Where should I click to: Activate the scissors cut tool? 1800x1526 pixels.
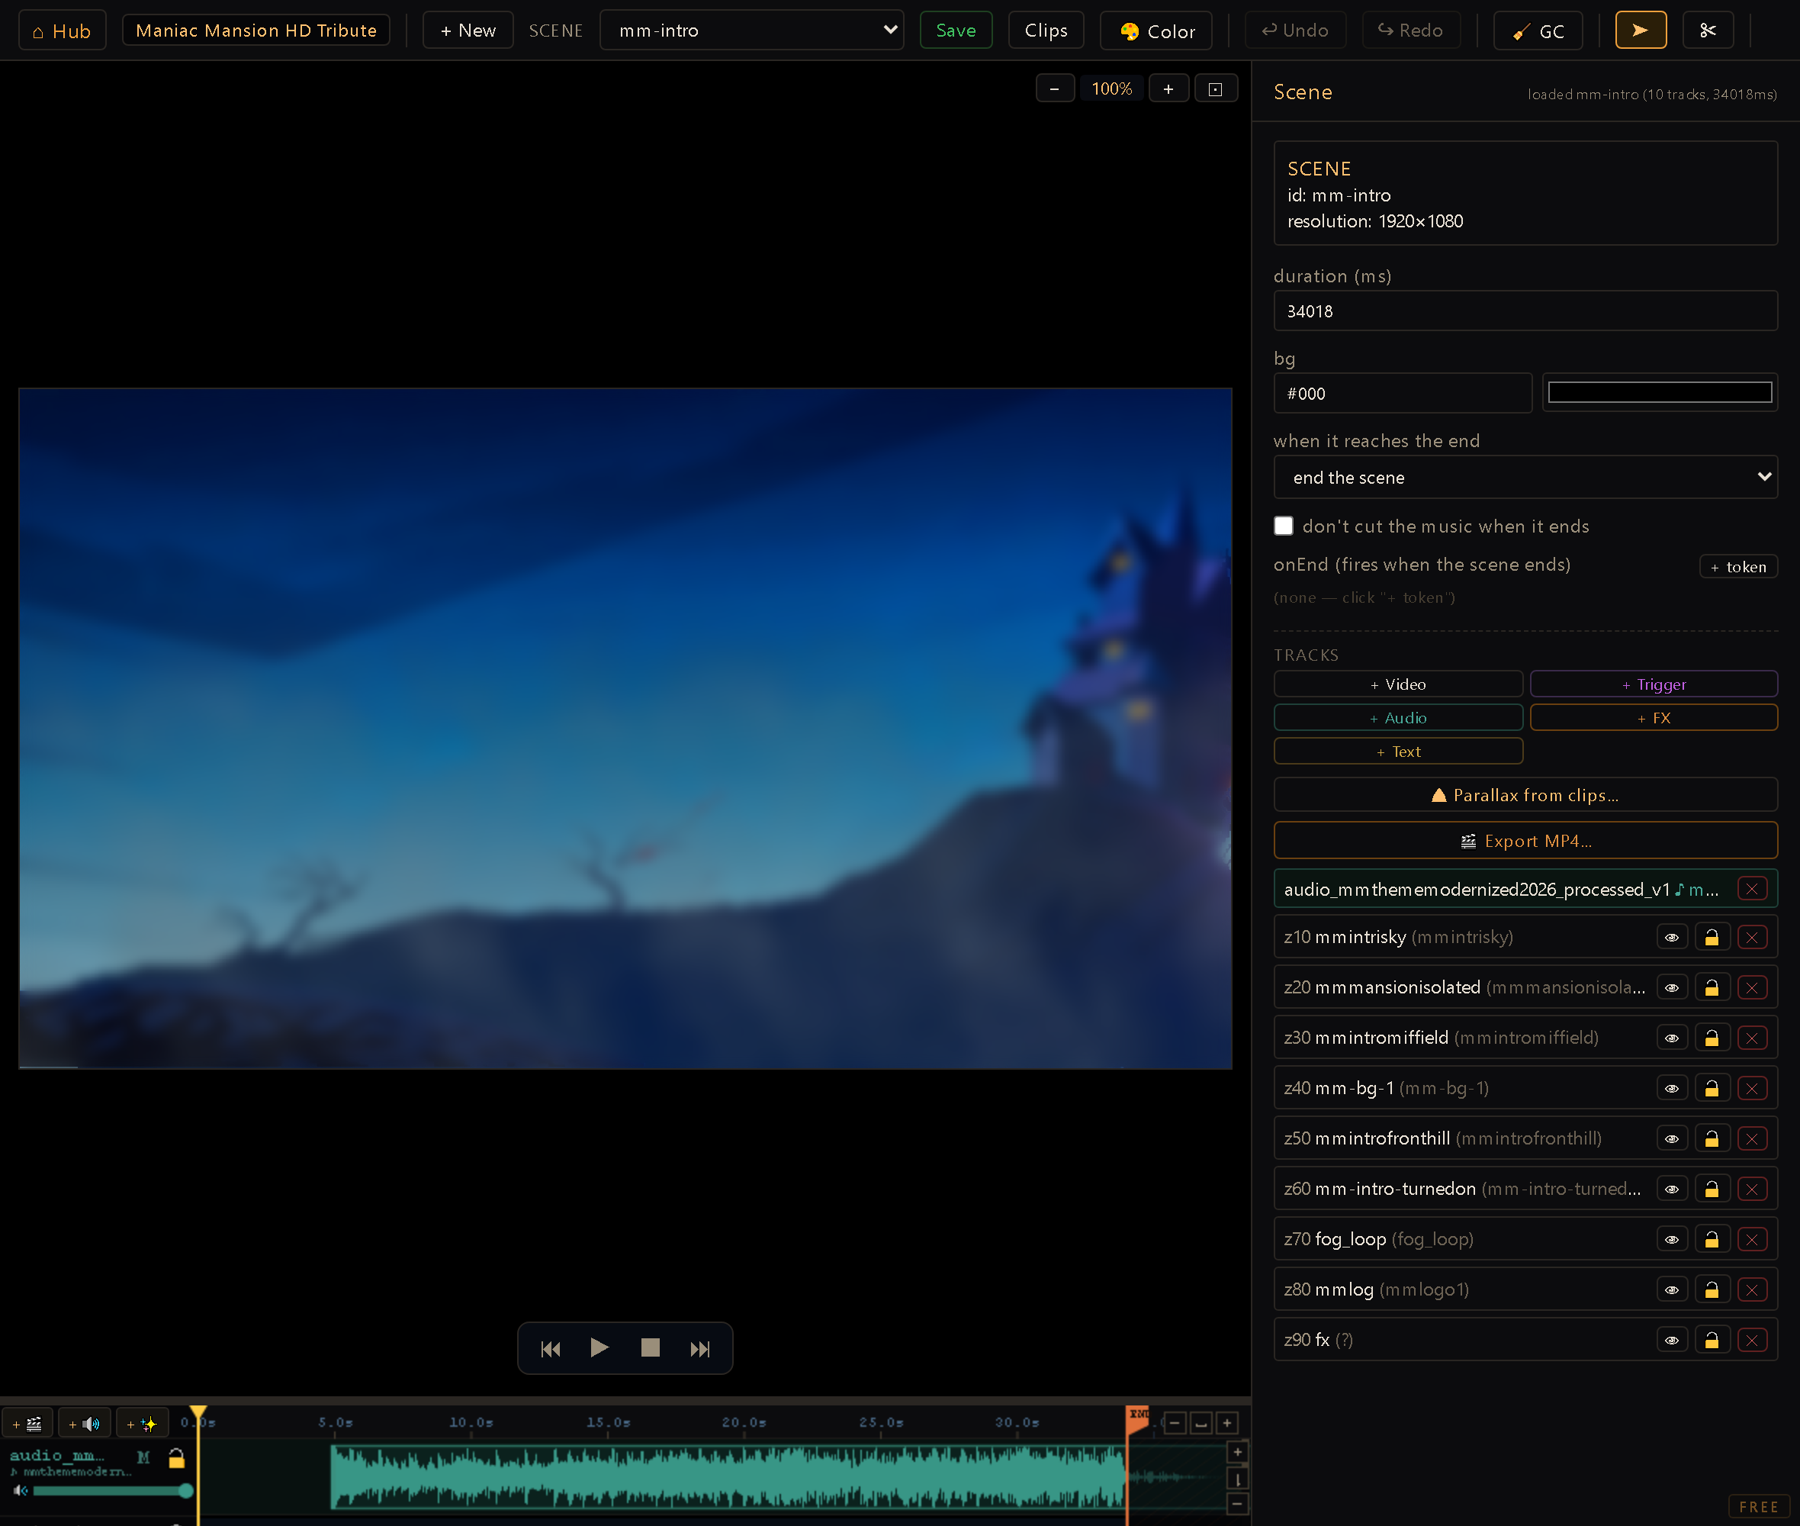(1708, 31)
